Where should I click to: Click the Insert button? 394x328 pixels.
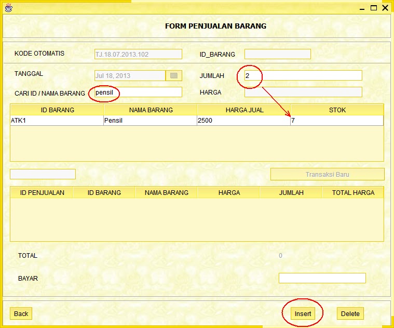tap(303, 313)
